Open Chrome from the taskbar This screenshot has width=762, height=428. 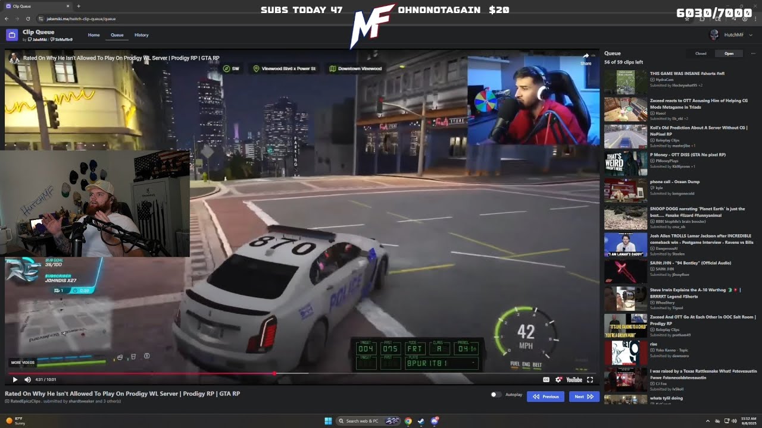coord(408,421)
